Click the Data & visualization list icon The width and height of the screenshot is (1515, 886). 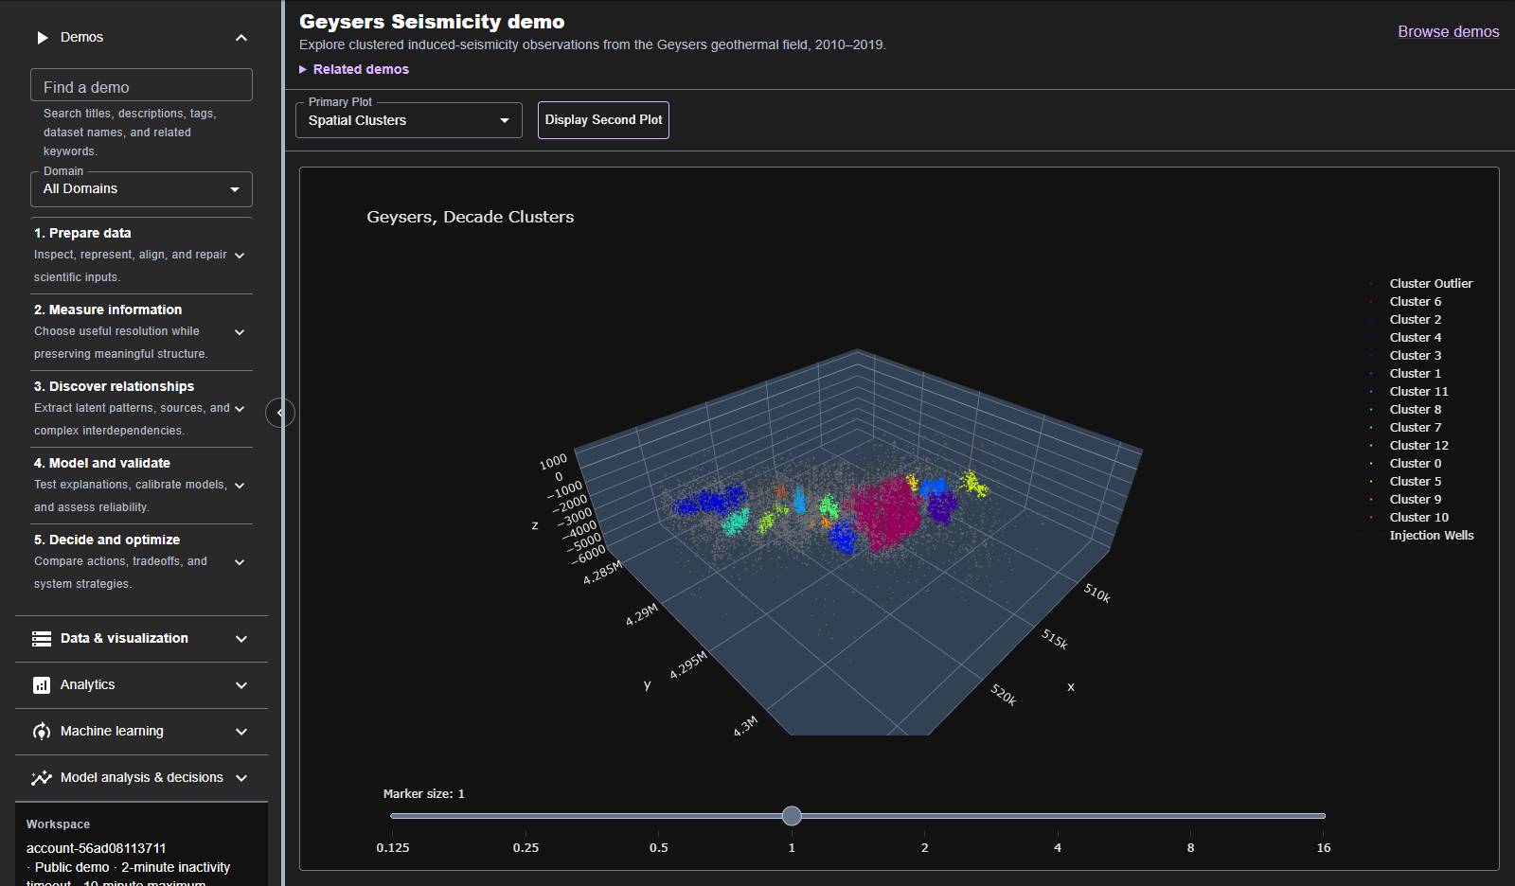click(42, 639)
